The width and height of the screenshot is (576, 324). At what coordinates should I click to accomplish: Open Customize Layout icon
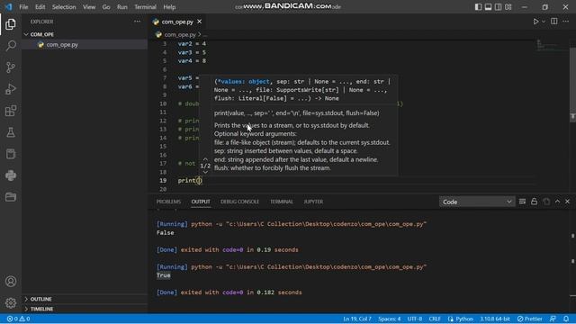pyautogui.click(x=508, y=7)
